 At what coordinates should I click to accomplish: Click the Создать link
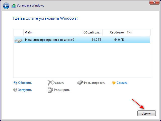click(x=122, y=83)
